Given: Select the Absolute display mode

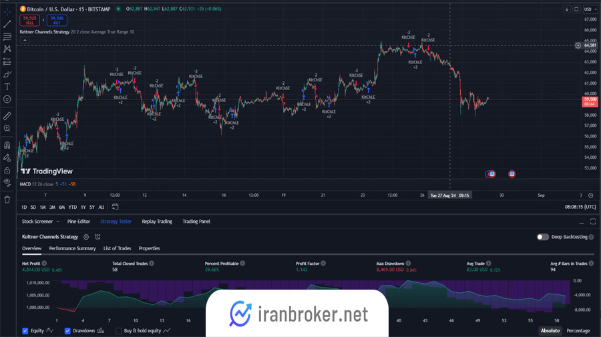Looking at the screenshot, I should coord(550,330).
